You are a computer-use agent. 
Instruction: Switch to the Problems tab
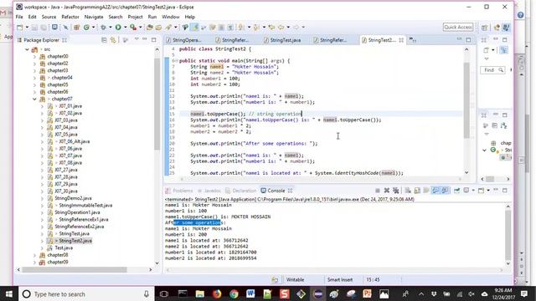(x=179, y=191)
